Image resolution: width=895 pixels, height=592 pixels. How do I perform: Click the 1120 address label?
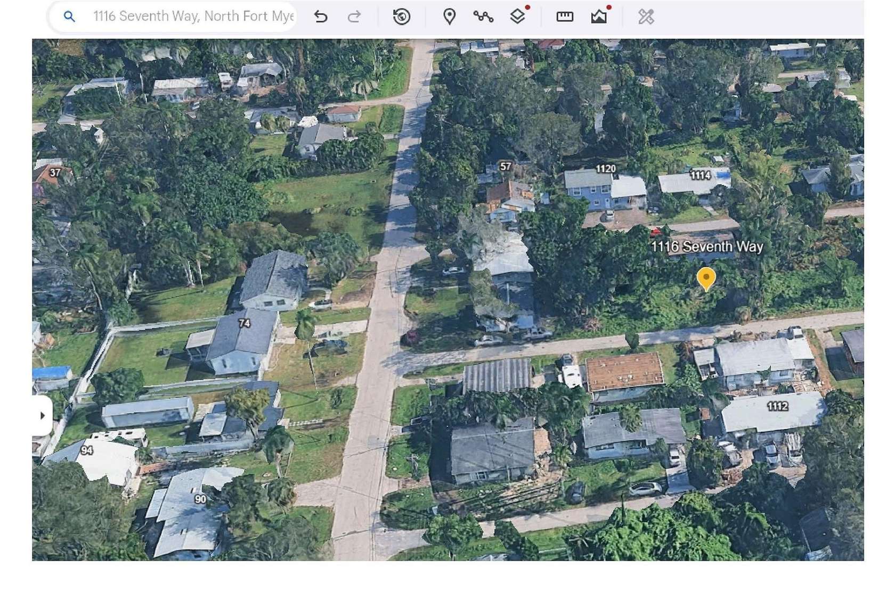coord(606,168)
